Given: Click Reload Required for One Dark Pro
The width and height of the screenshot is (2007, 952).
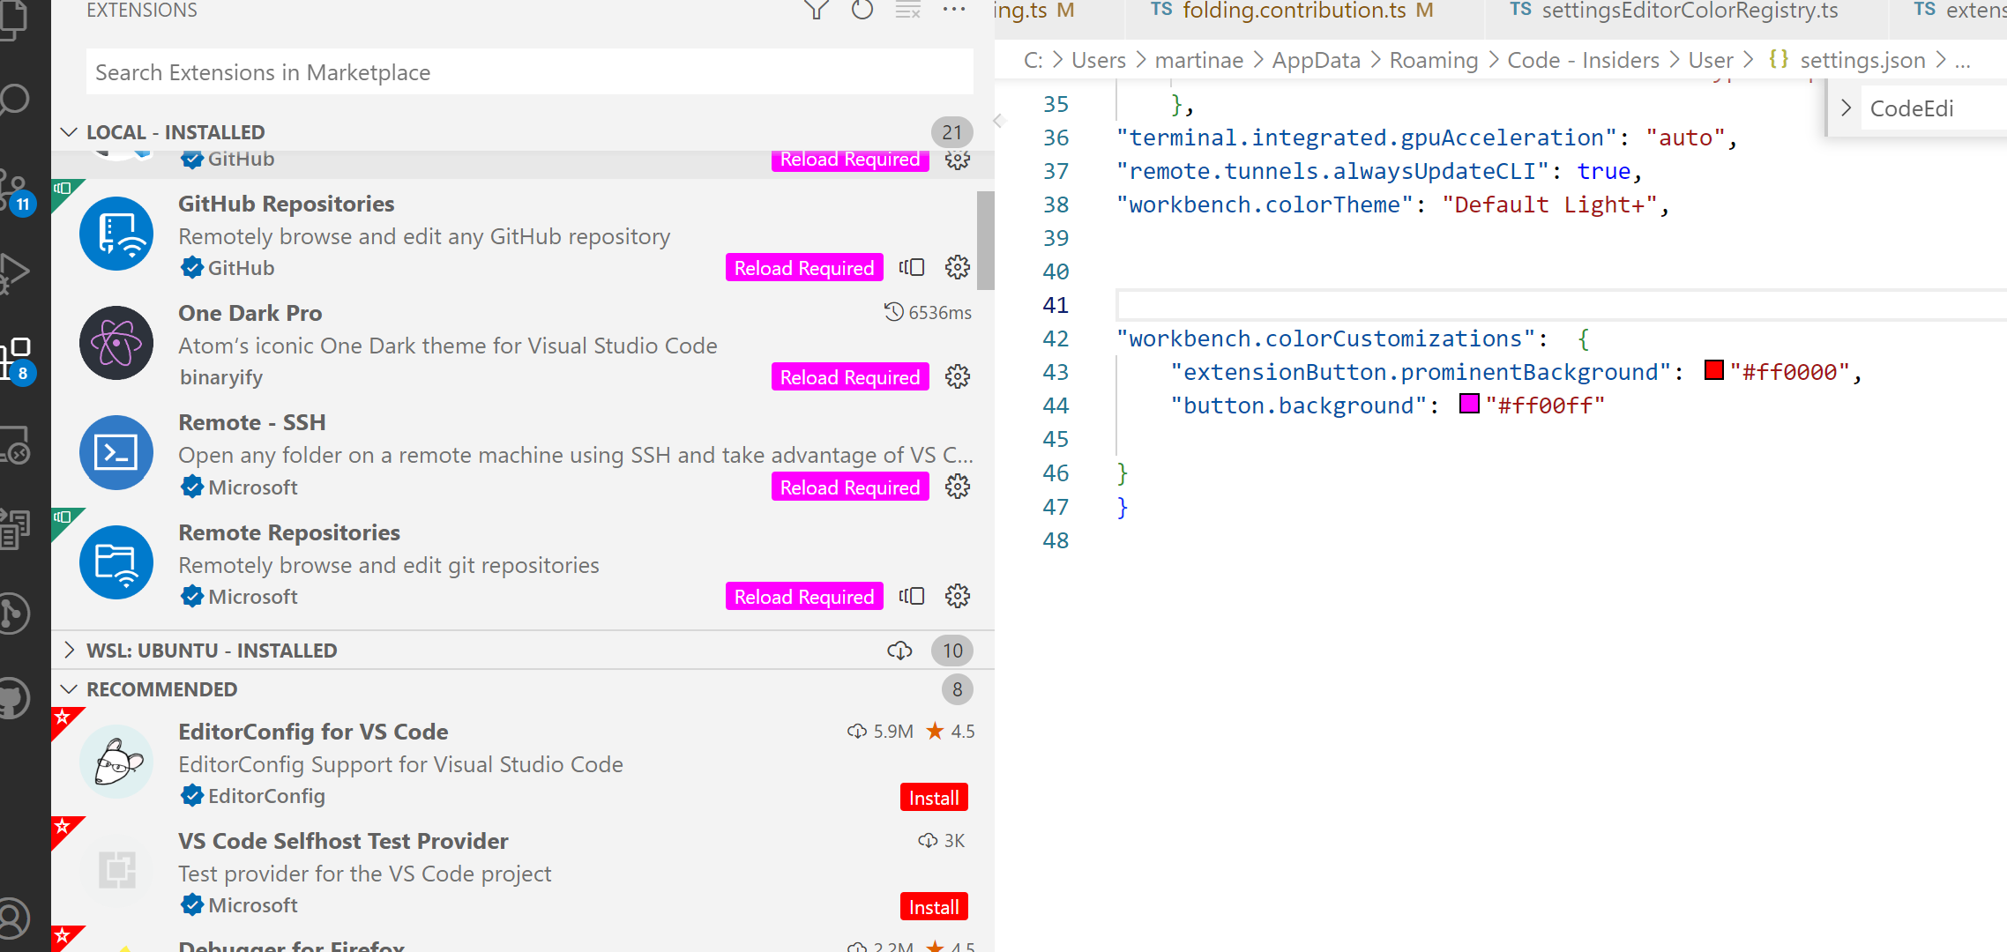Looking at the screenshot, I should click(x=848, y=376).
